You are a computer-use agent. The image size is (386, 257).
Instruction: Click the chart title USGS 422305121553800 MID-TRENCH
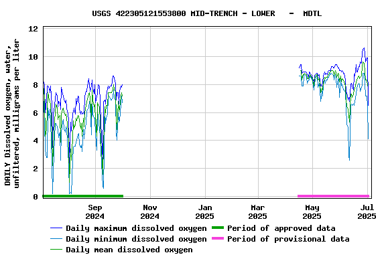point(207,13)
